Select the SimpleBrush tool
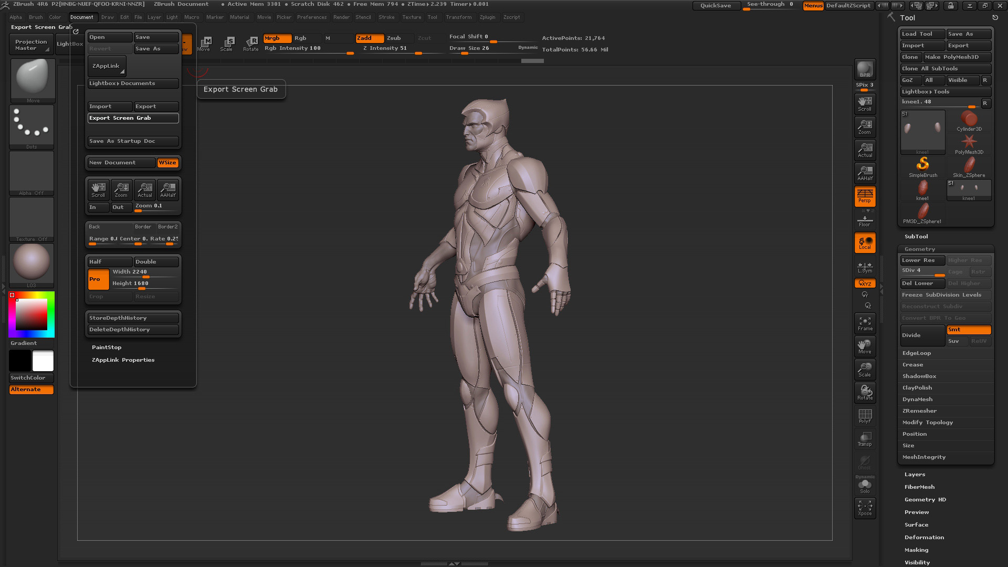The width and height of the screenshot is (1008, 567). tap(923, 167)
